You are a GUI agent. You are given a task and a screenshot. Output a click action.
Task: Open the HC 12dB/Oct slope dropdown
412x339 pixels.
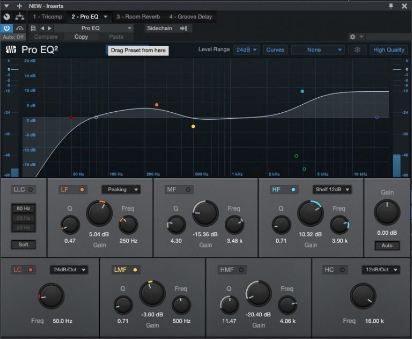(381, 270)
